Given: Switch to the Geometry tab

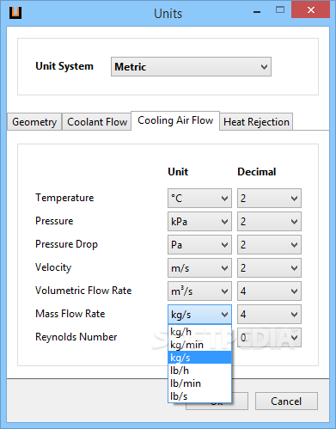Looking at the screenshot, I should (x=34, y=122).
